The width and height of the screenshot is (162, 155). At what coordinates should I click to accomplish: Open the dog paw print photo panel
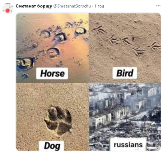pyautogui.click(x=52, y=117)
